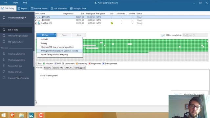The height and width of the screenshot is (118, 210).
Task: Click the Offline Defragmentation icon
Action: 4,36
